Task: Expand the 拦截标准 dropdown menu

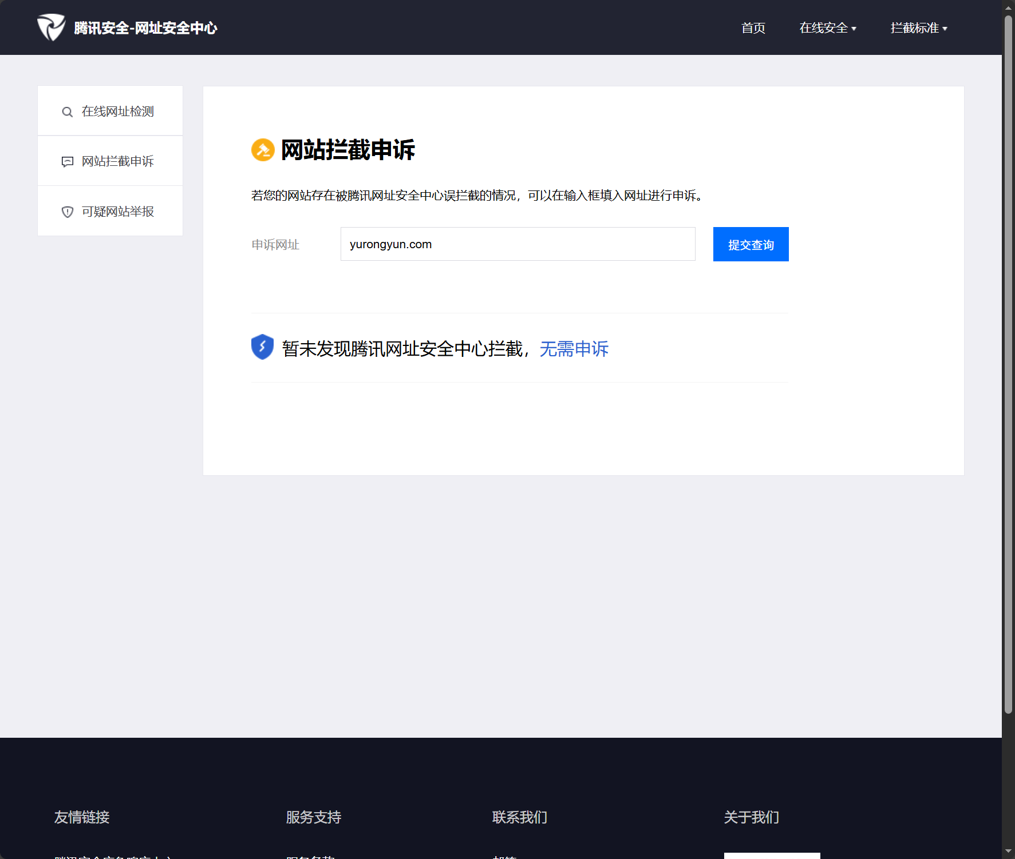Action: (x=919, y=28)
